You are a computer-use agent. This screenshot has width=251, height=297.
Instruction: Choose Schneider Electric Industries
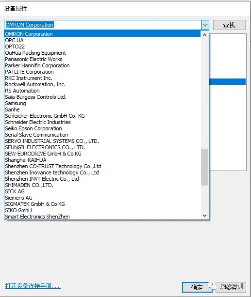(102, 122)
